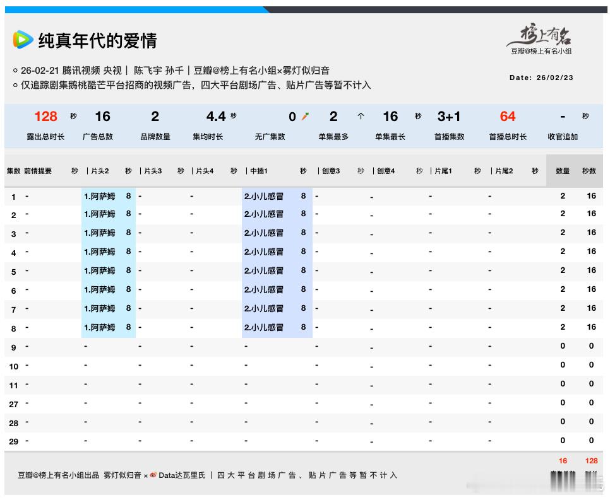Click 1.阿萨姆 in episode 4 row
610x498 pixels.
pos(100,252)
